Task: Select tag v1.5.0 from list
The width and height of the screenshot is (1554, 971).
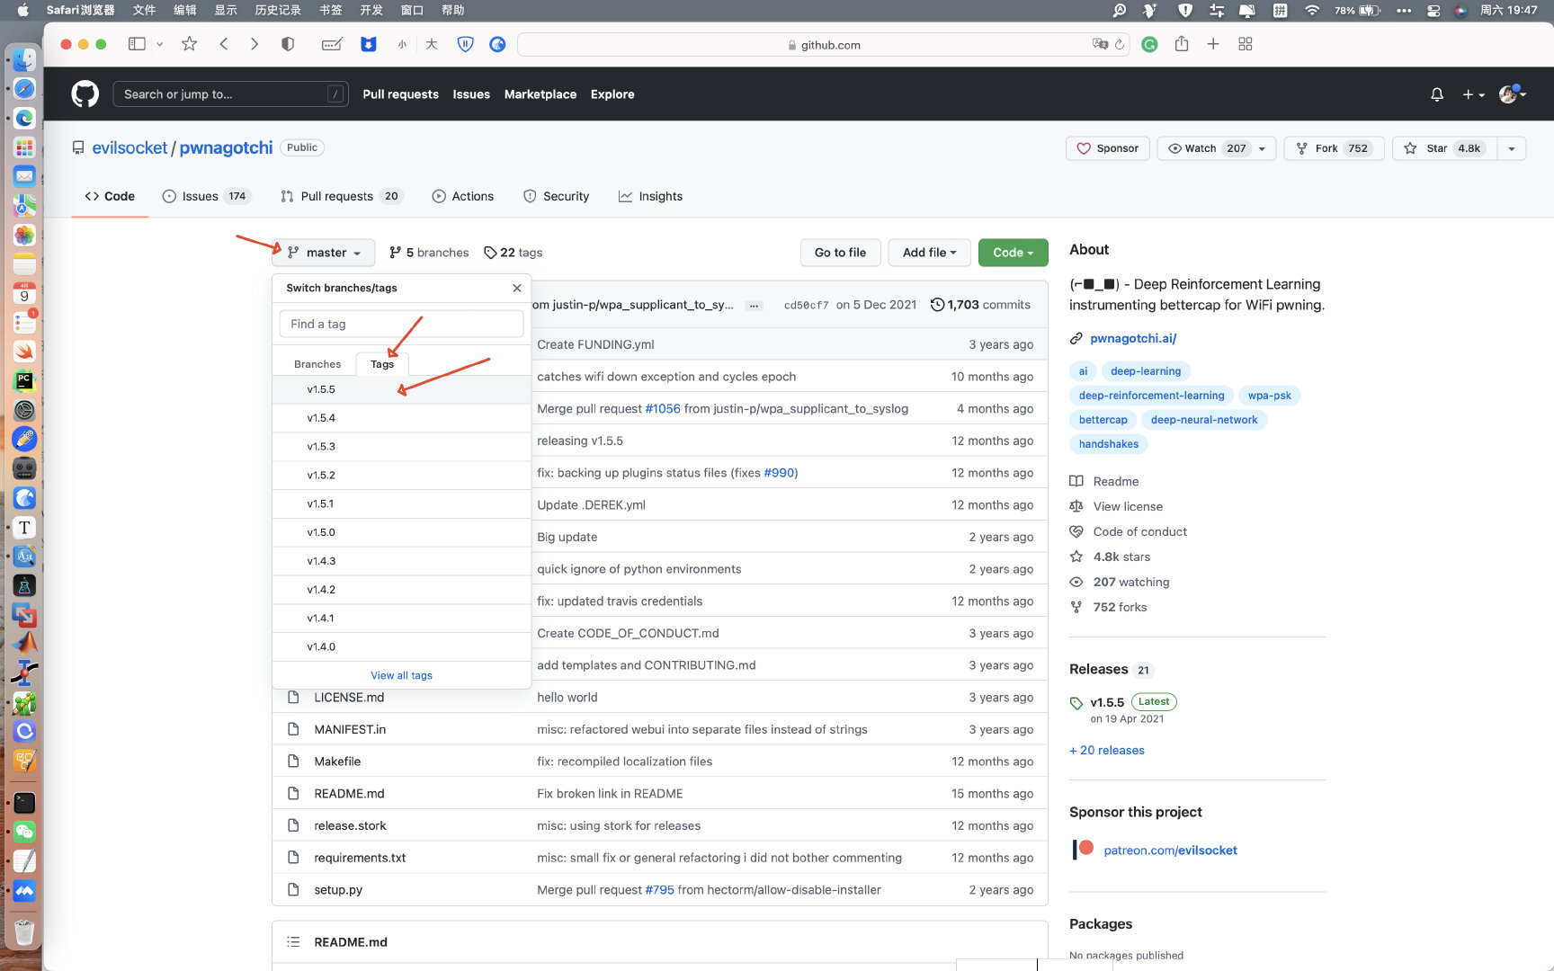Action: click(401, 532)
